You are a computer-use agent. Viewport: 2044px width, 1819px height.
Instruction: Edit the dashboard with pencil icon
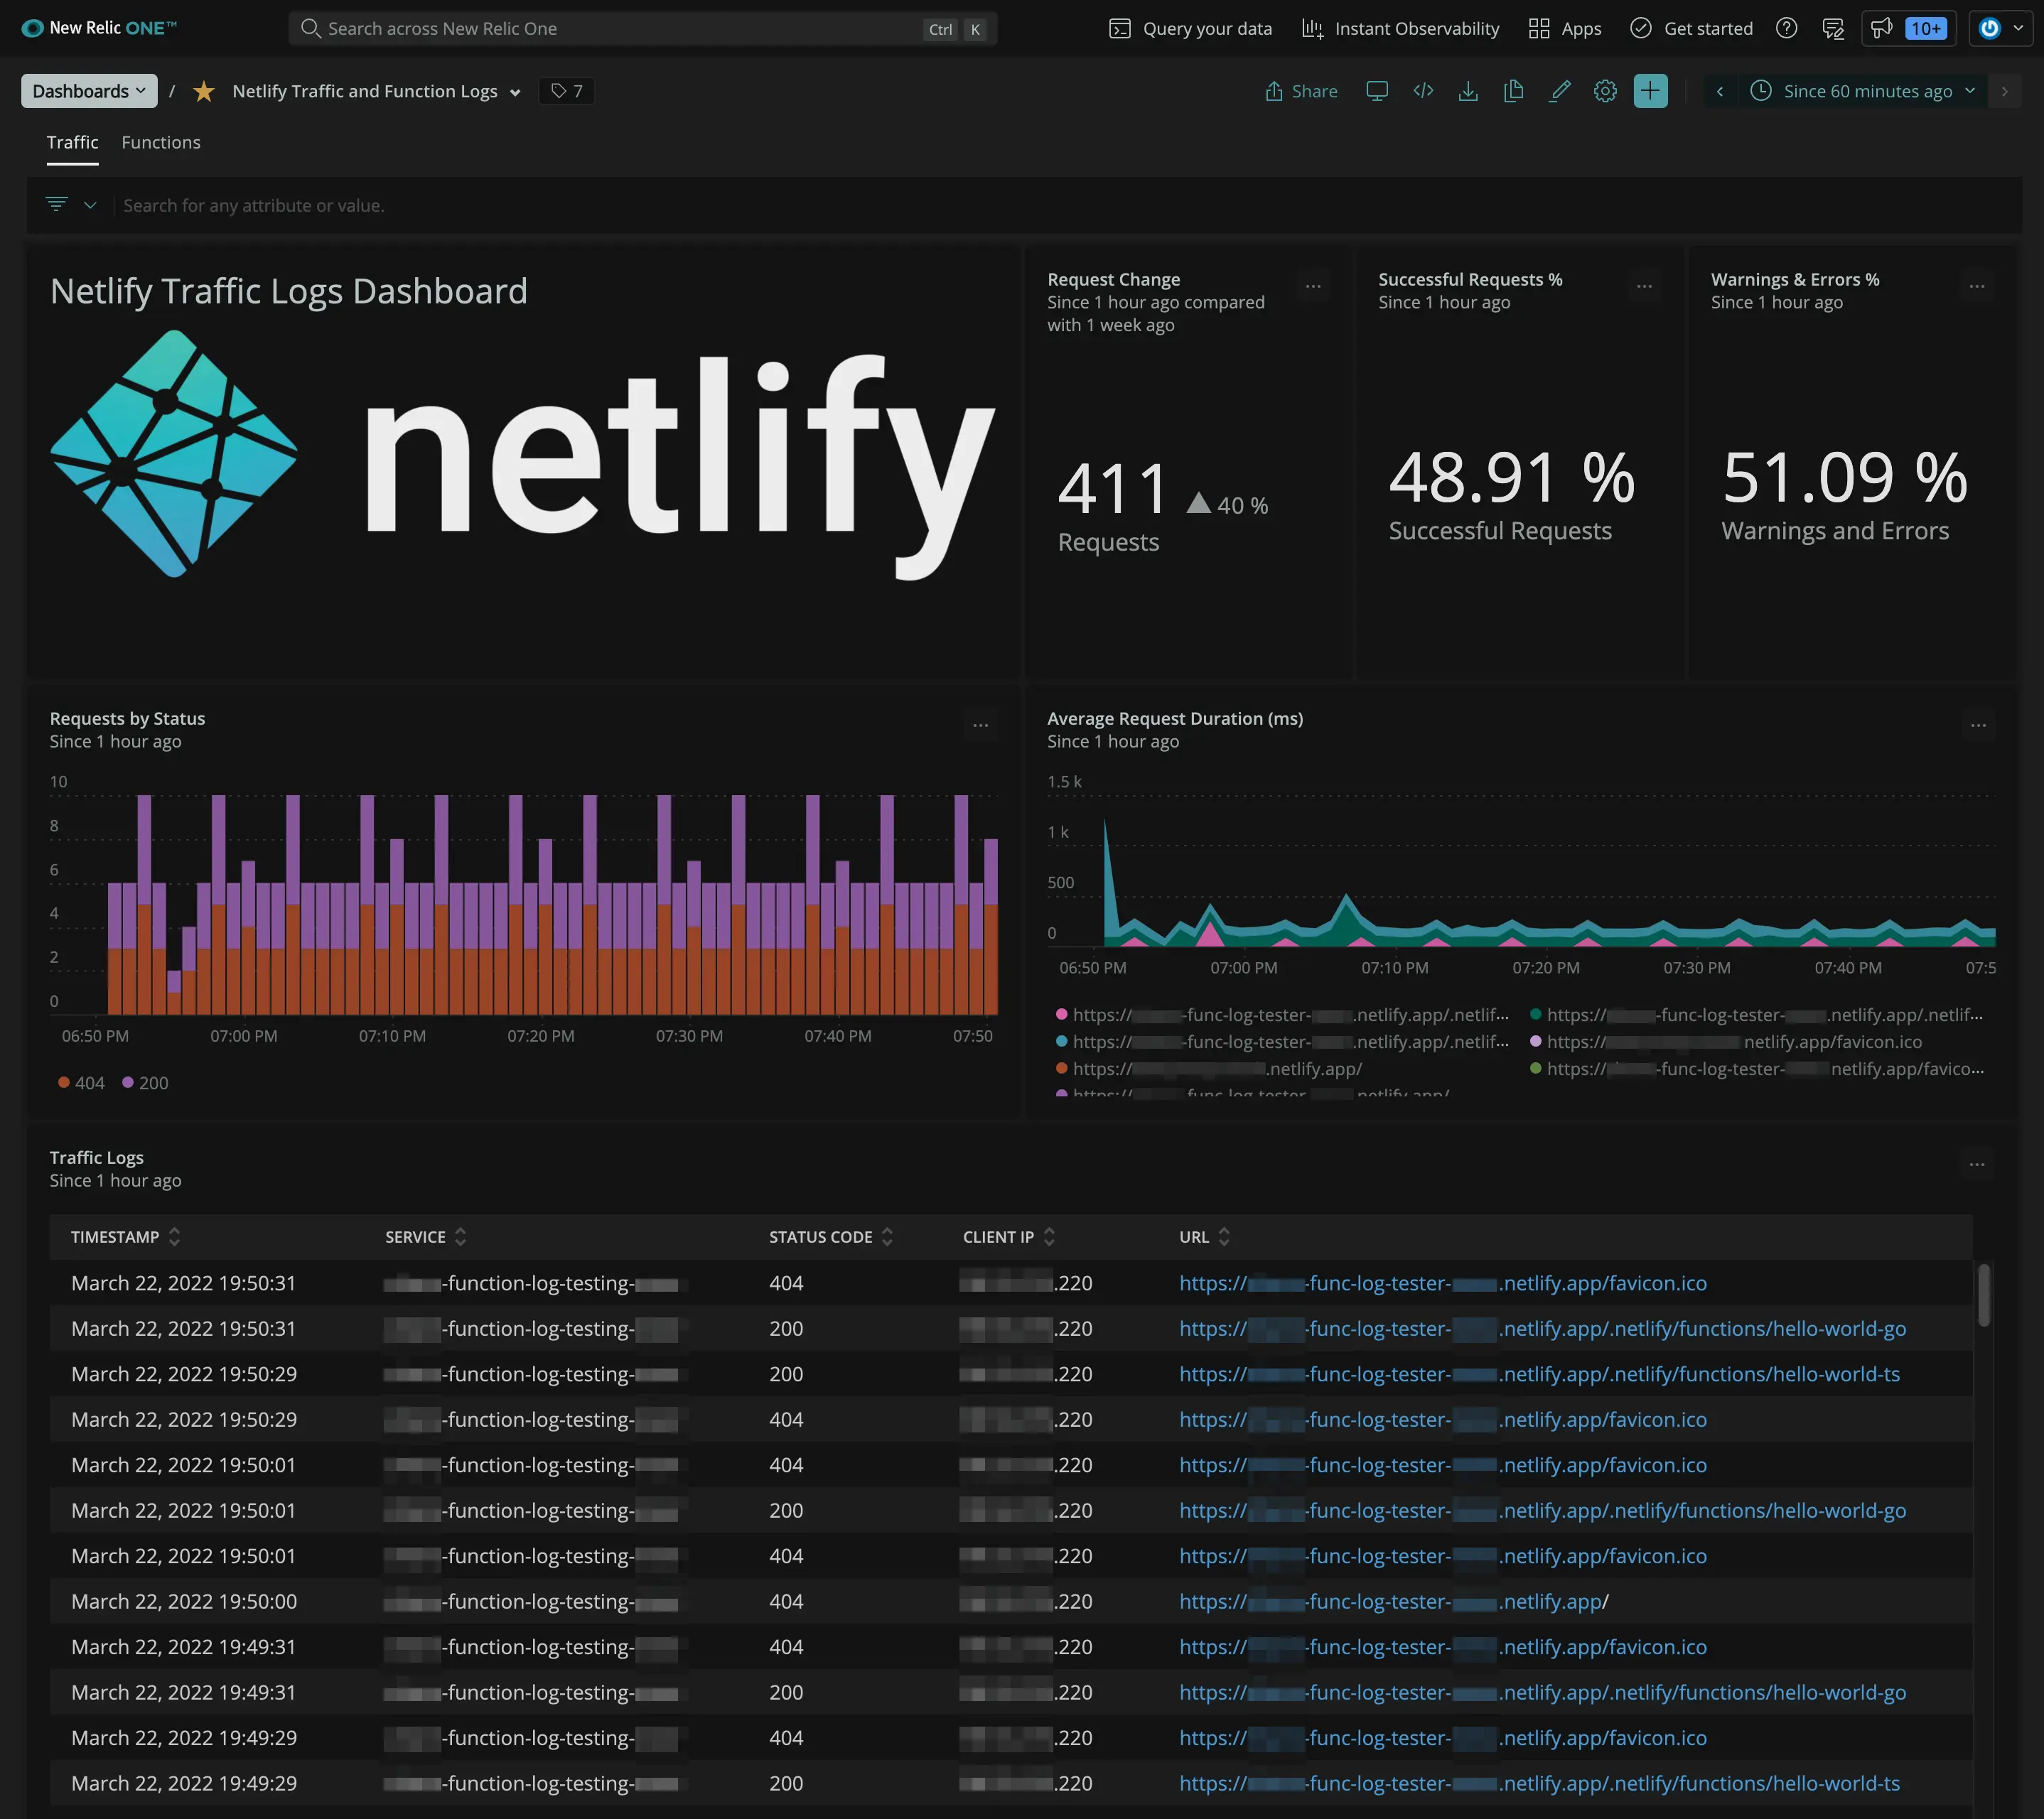[1559, 91]
